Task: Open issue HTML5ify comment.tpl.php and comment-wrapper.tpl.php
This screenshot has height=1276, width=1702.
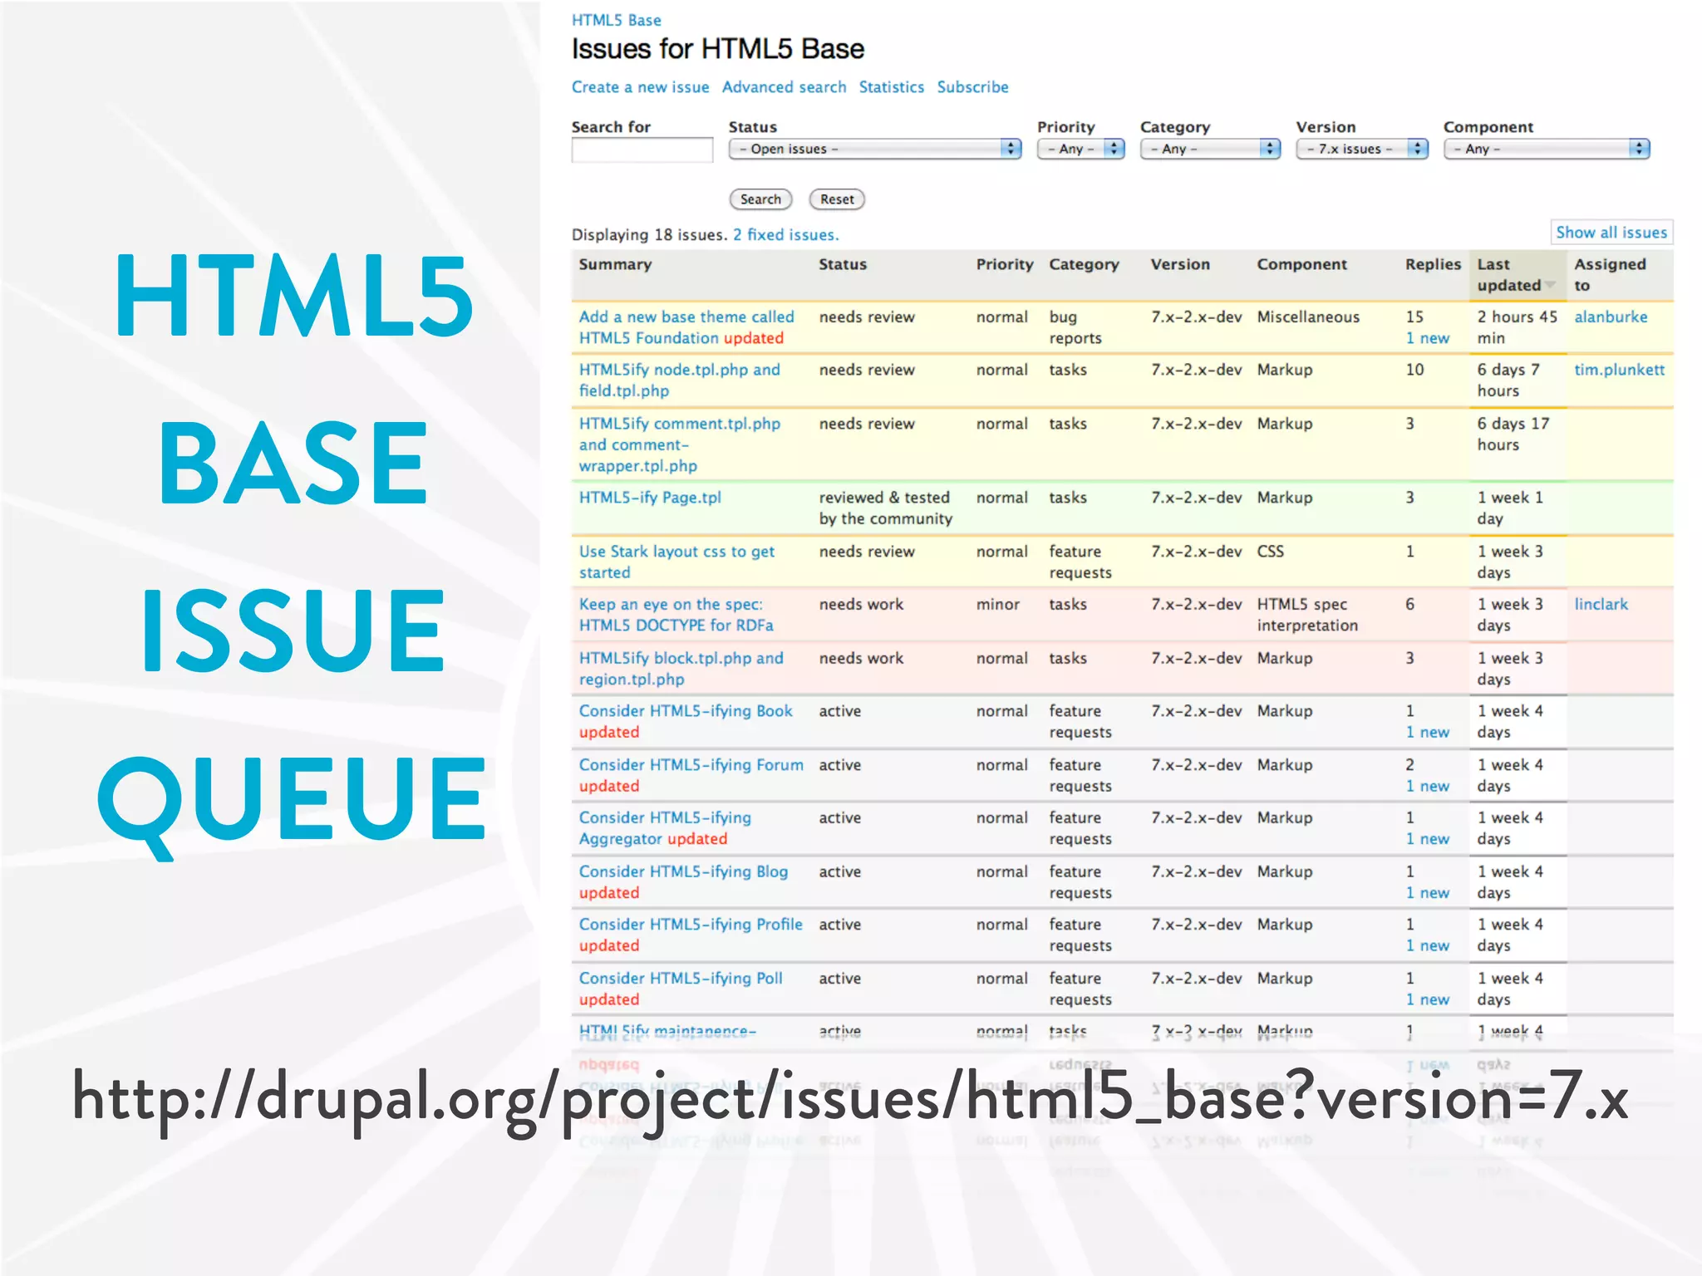Action: click(679, 444)
